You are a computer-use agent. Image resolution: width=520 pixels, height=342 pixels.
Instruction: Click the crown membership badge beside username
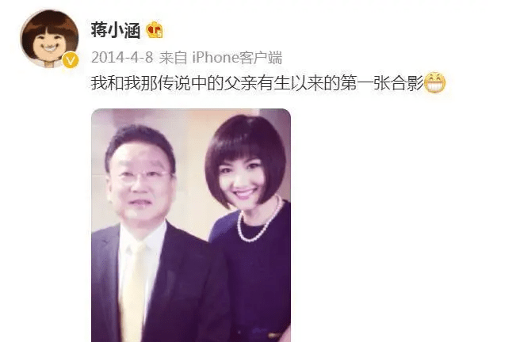pos(155,30)
